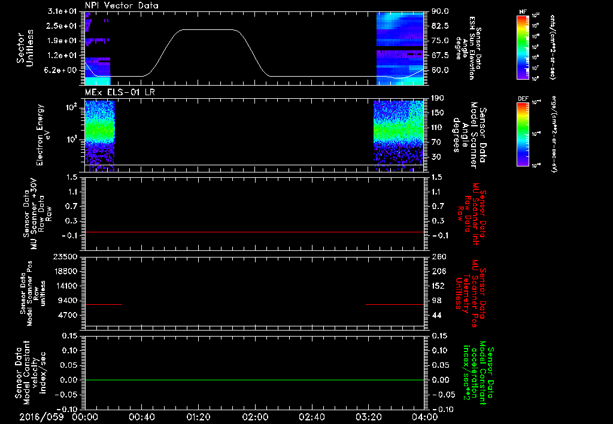Image resolution: width=613 pixels, height=424 pixels.
Task: Select the 'MEx ELS-01 LR' panel title
Action: point(120,92)
